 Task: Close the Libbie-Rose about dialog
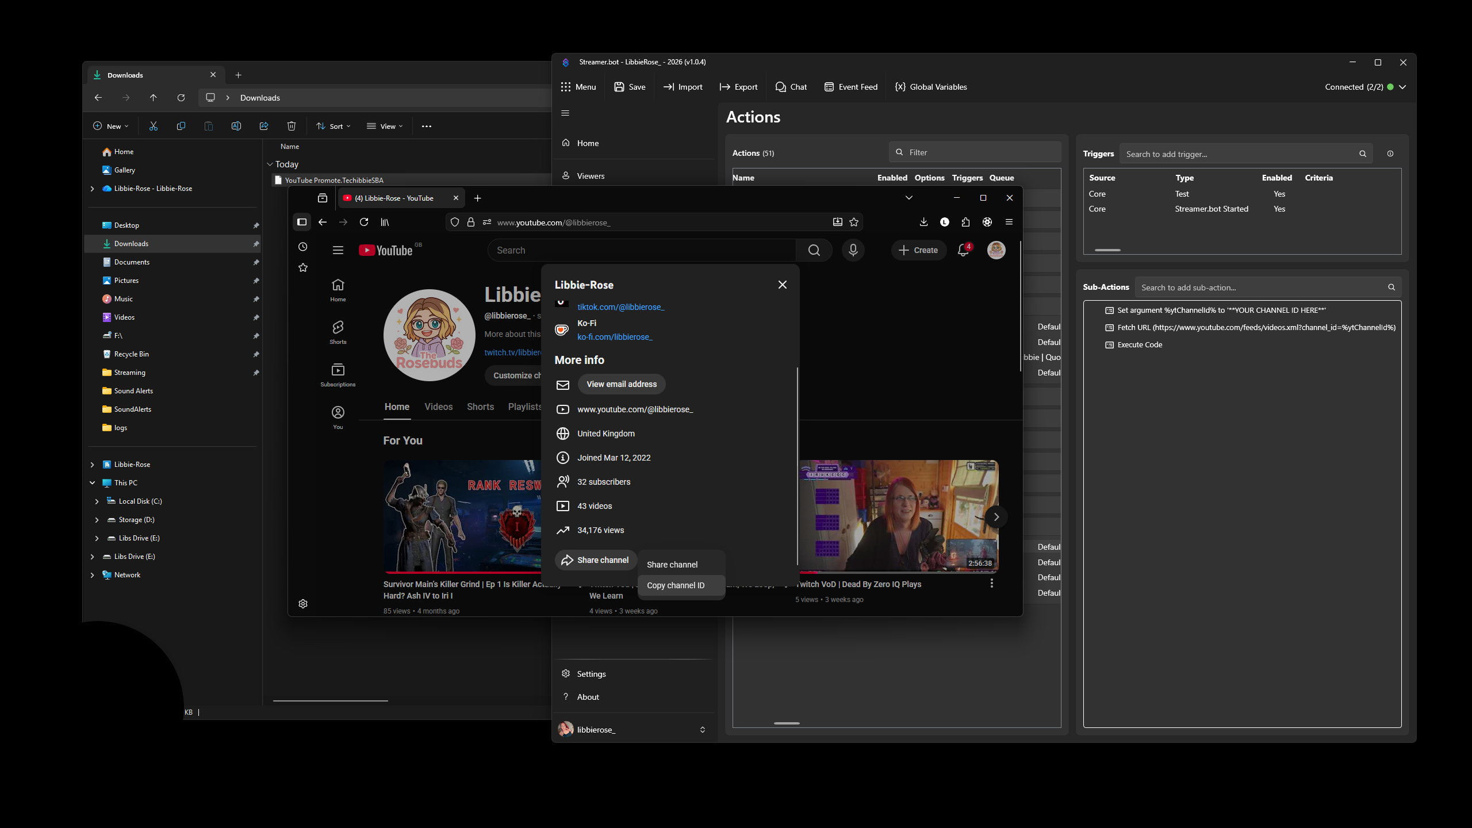[x=783, y=285]
